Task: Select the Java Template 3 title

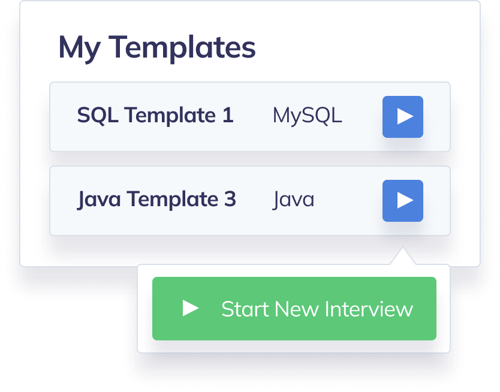Action: [x=156, y=199]
